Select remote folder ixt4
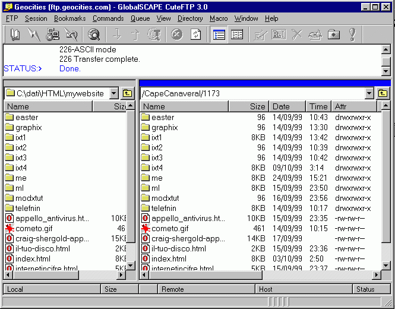The image size is (395, 309). point(157,168)
